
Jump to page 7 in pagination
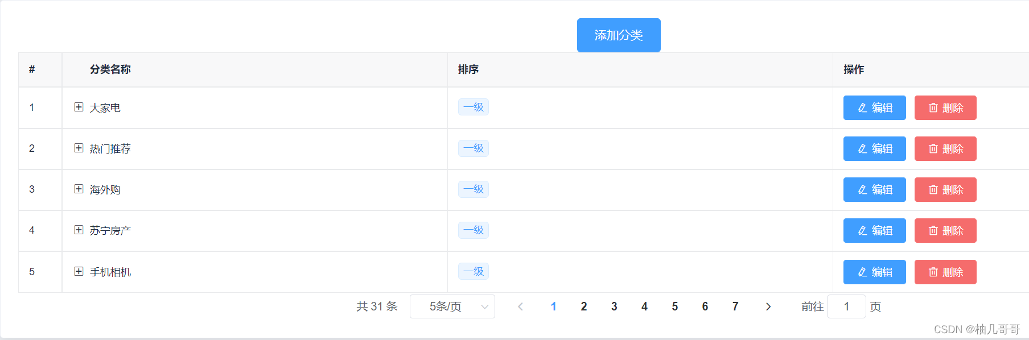(x=735, y=306)
